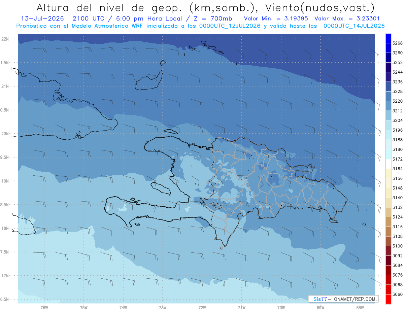
Task: Pick the white colorbar band between 3172 and 3164
Action: click(388, 164)
